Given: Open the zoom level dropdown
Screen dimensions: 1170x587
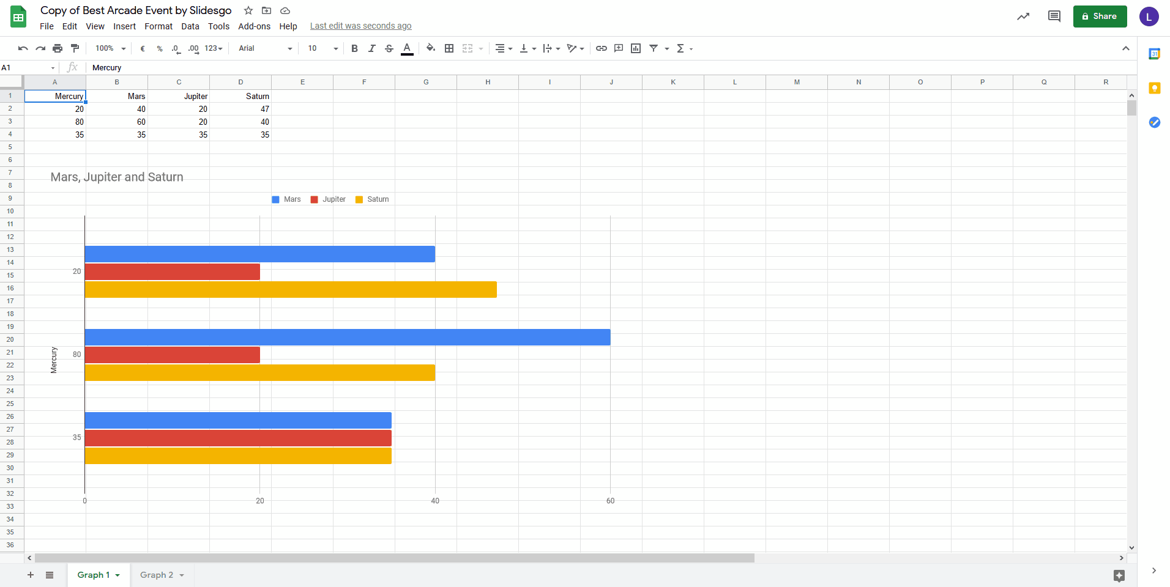Looking at the screenshot, I should pyautogui.click(x=110, y=48).
